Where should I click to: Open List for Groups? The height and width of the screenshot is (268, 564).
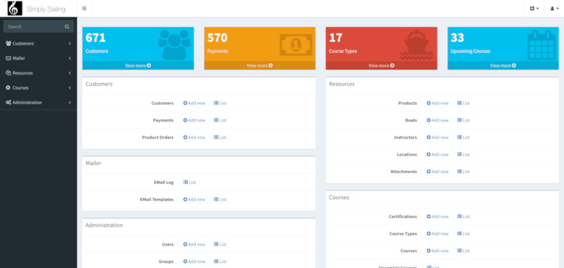pos(220,261)
